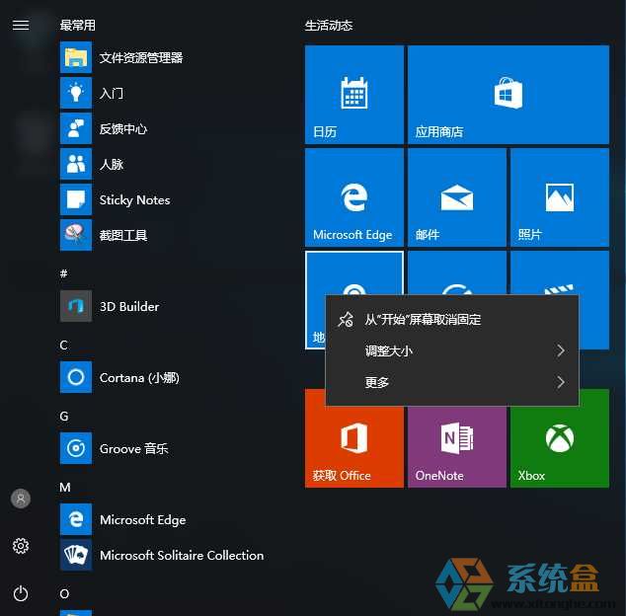Click the Microsoft Solitaire Collection text label

[182, 555]
